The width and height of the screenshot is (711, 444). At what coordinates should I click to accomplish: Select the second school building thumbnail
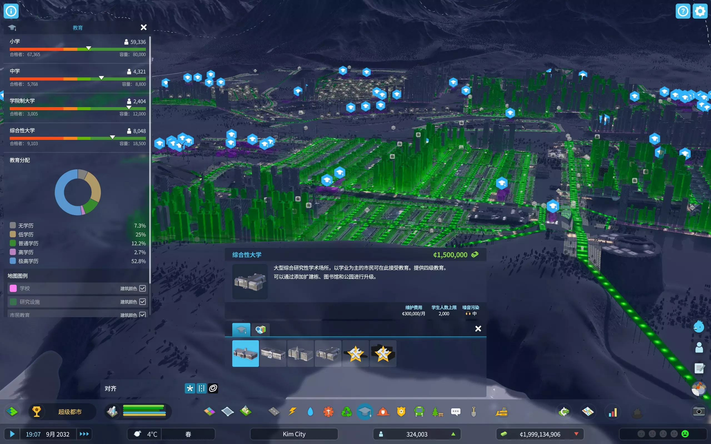pyautogui.click(x=273, y=354)
